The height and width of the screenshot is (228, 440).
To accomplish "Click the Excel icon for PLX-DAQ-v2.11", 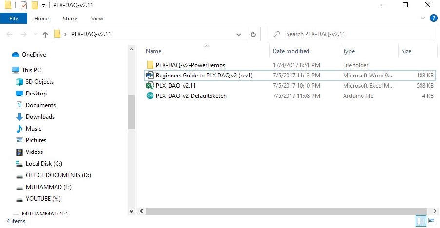I will (150, 86).
